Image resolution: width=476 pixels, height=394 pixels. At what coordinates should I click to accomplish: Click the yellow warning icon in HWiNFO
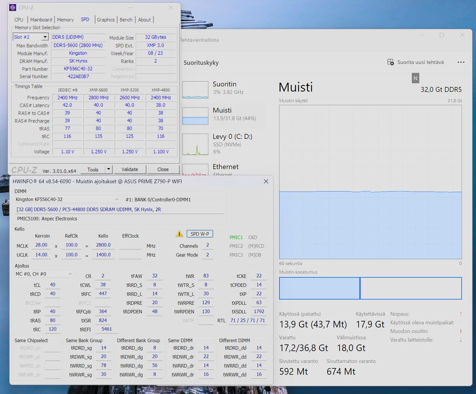179,234
